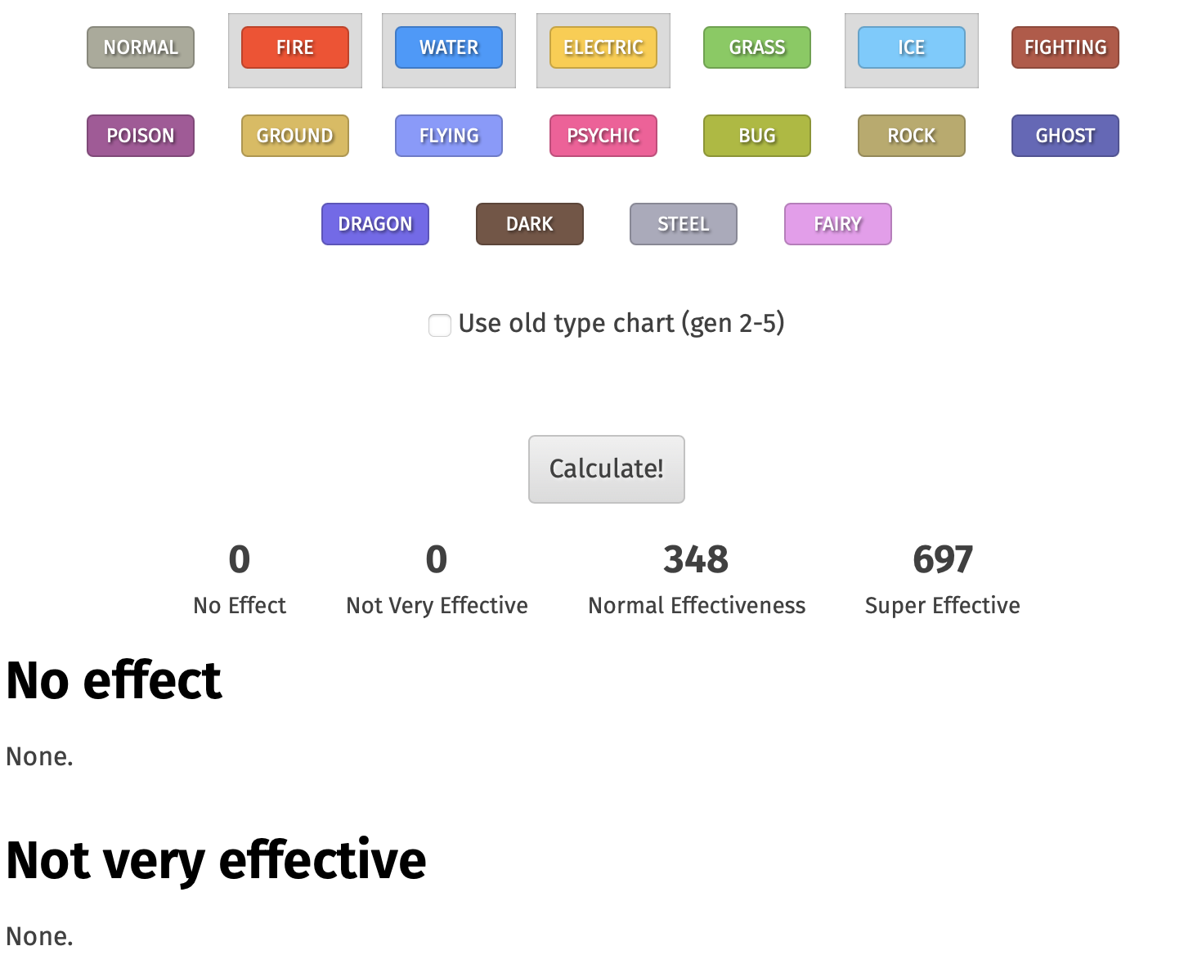Enable the Steel type button
1184x955 pixels.
(684, 224)
